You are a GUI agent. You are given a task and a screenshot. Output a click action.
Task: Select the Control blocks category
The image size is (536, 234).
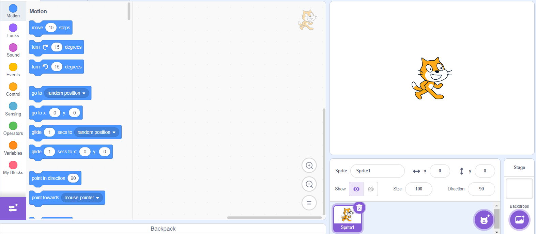(x=13, y=90)
